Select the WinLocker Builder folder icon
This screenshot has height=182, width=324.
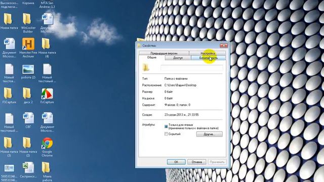click(x=27, y=19)
